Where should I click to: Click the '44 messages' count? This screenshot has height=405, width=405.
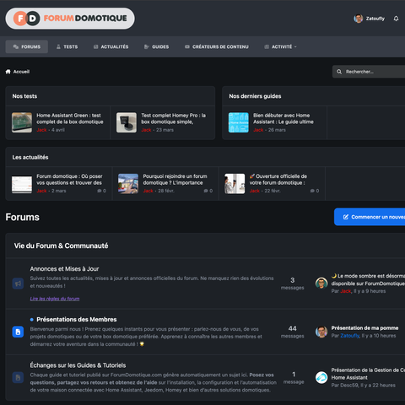click(293, 332)
